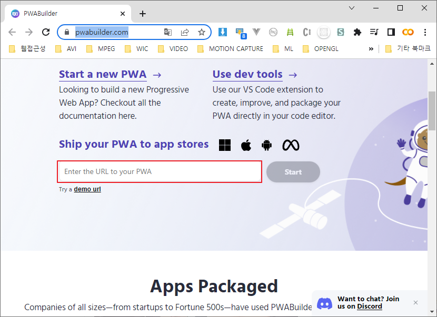Open the OPENGL bookmark folder
This screenshot has height=317, width=437.
pos(321,49)
